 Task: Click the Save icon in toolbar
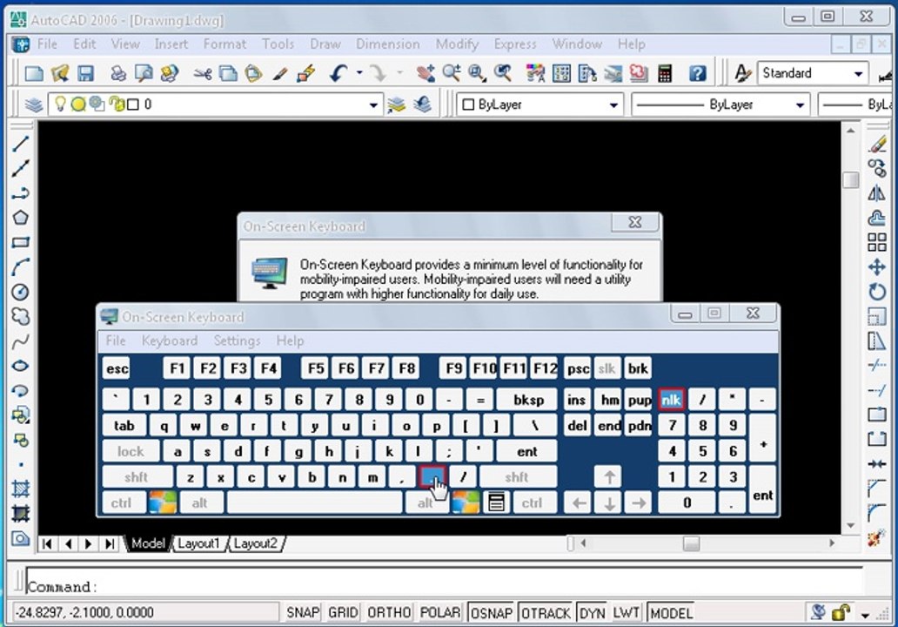[x=86, y=73]
